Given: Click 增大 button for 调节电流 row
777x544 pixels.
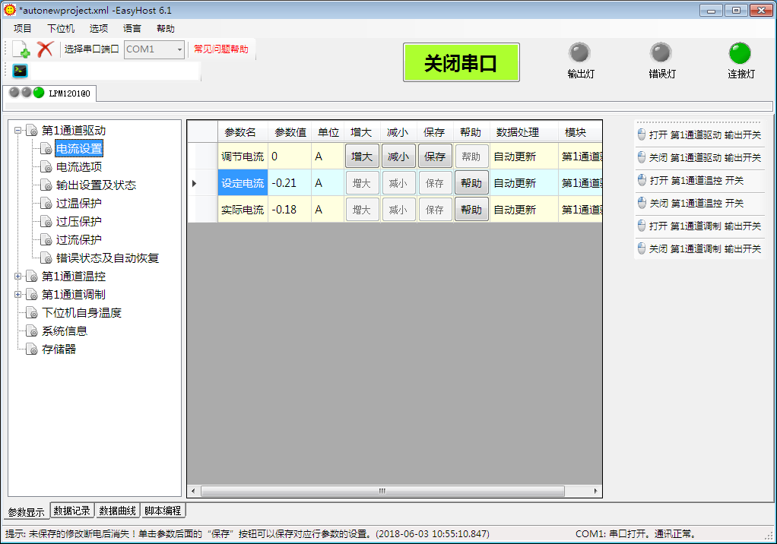Looking at the screenshot, I should pyautogui.click(x=362, y=157).
